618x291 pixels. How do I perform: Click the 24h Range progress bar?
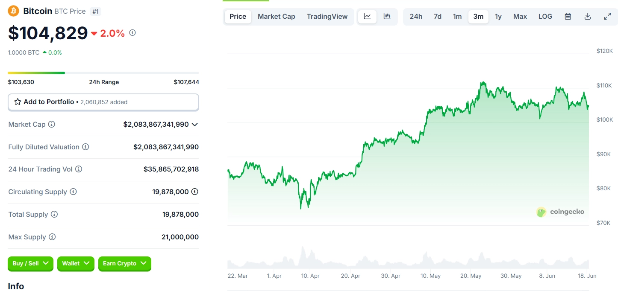(x=103, y=73)
